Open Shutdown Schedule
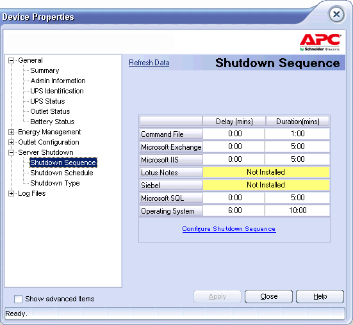Viewport: 353px width, 325px height. click(x=62, y=173)
